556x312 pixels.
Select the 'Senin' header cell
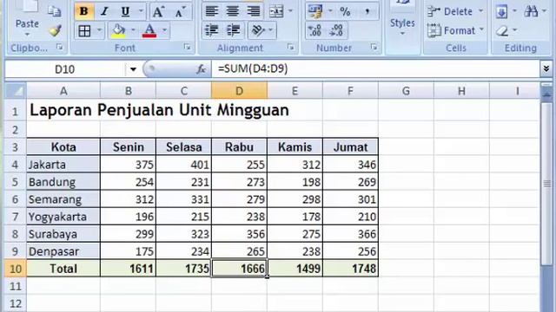(128, 146)
